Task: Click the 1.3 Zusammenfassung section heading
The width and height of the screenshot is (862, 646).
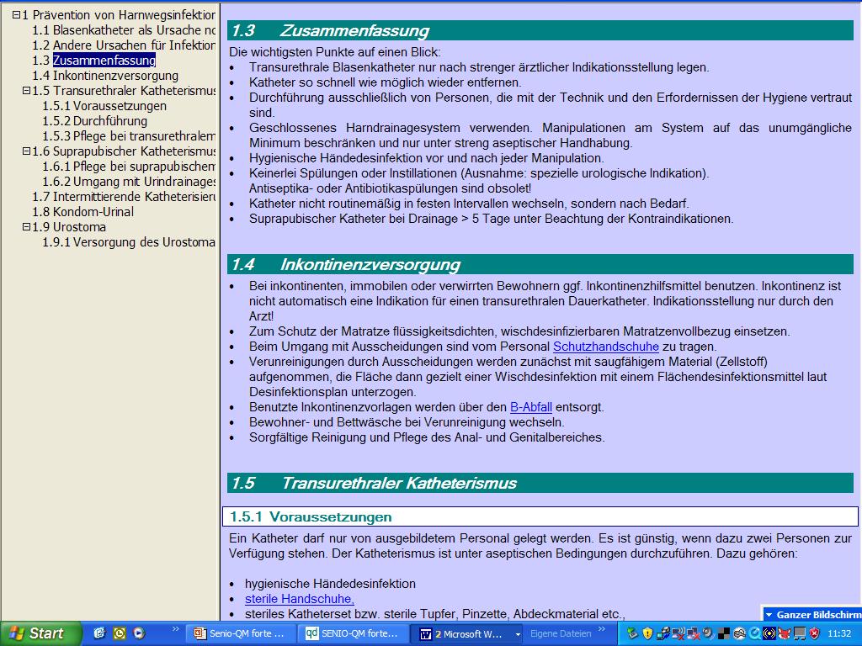Action: (540, 31)
